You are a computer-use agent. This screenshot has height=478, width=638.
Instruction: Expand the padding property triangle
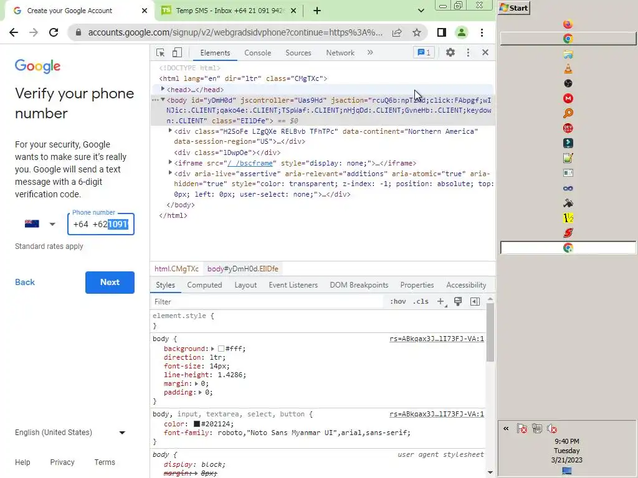[x=200, y=393]
